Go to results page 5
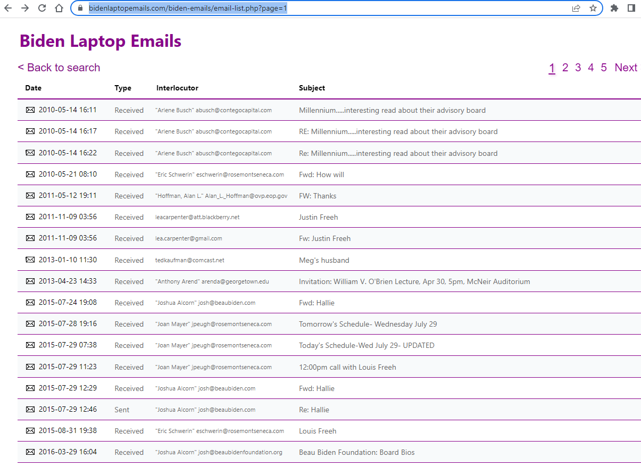 [x=604, y=68]
